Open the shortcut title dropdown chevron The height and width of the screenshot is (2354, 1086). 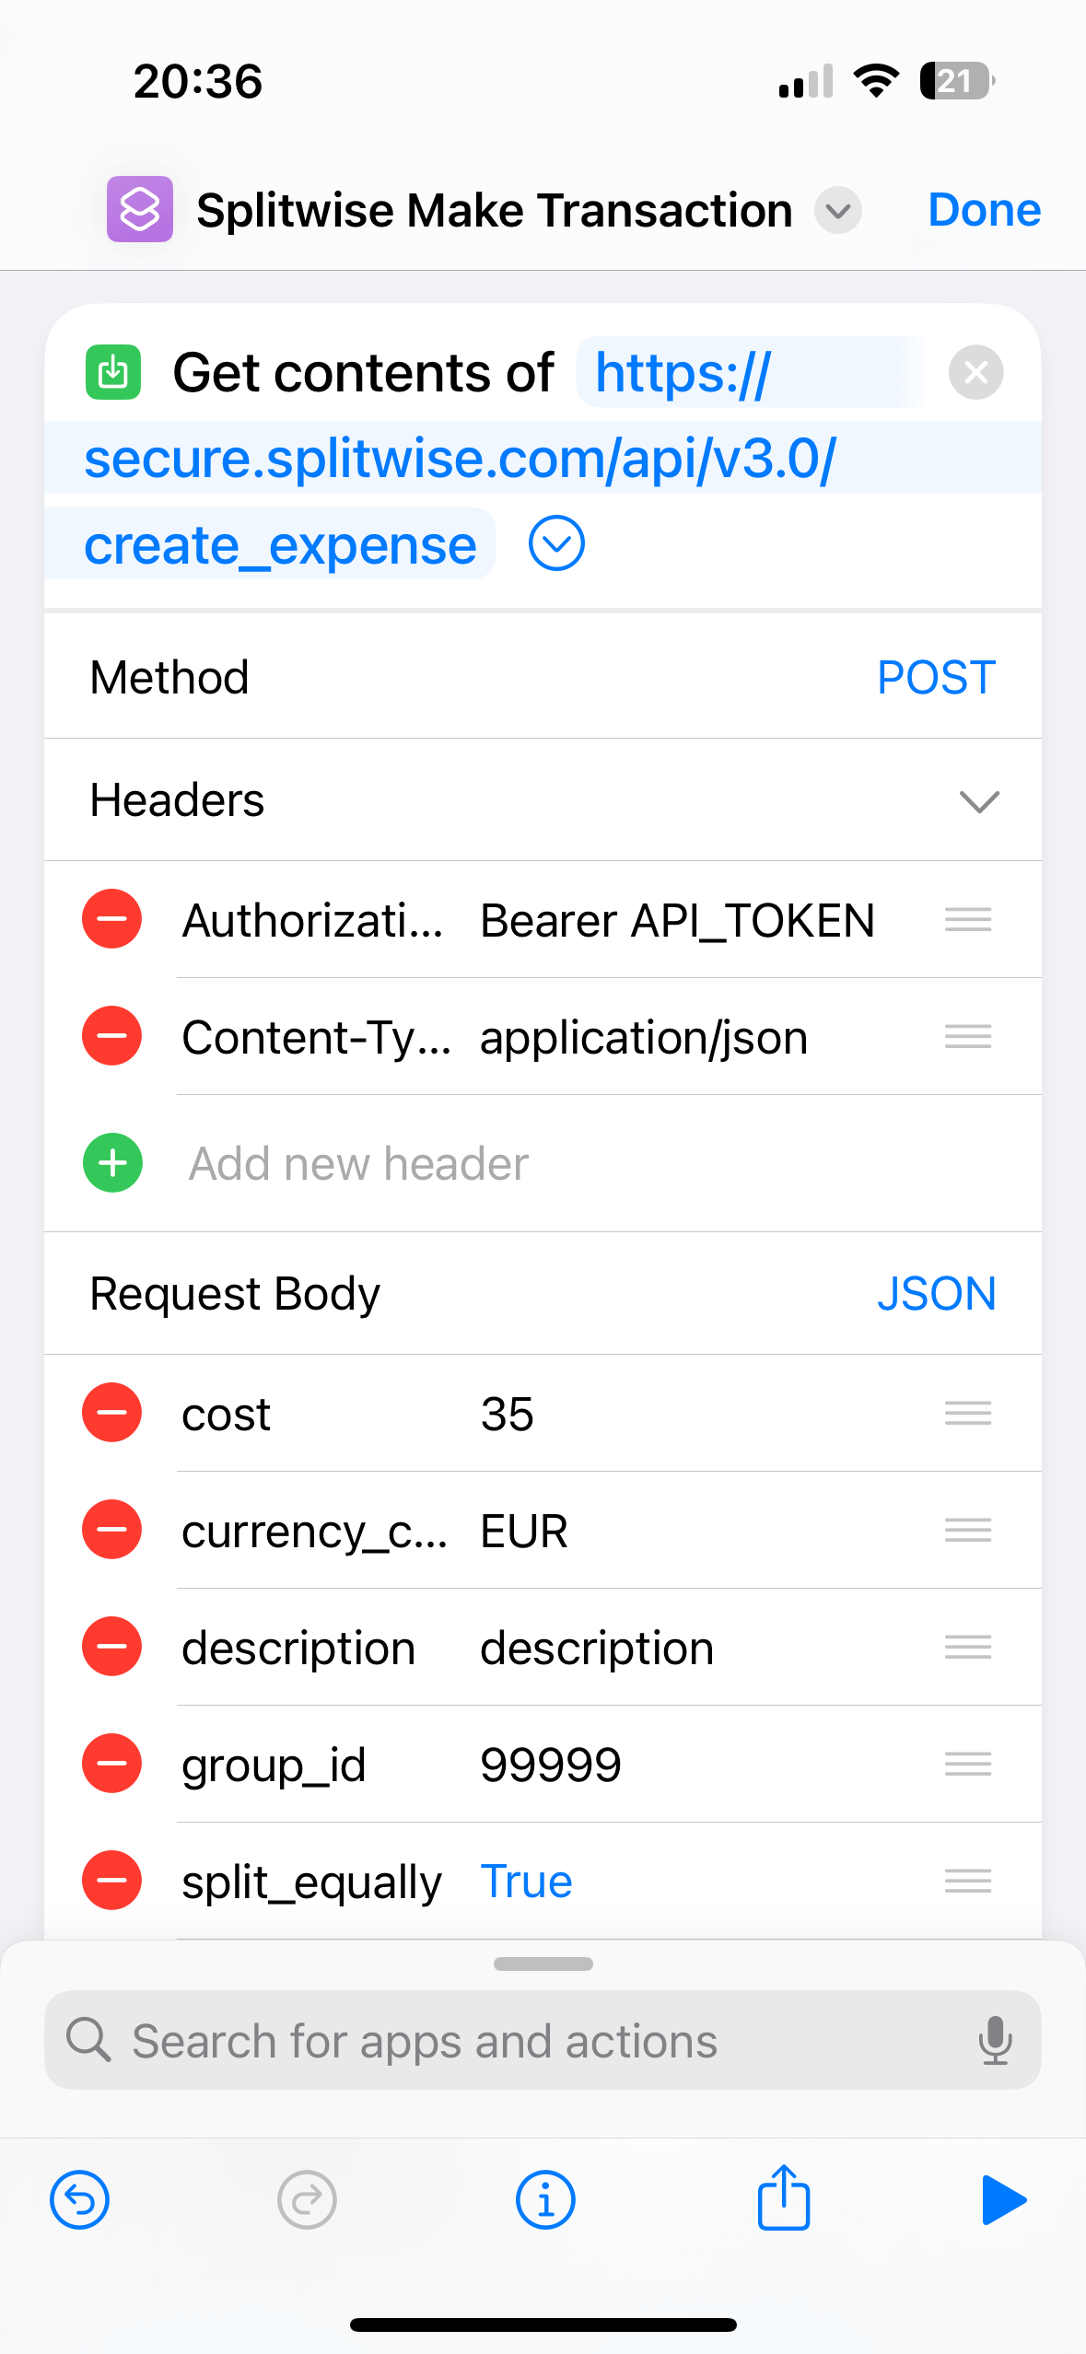tap(837, 211)
